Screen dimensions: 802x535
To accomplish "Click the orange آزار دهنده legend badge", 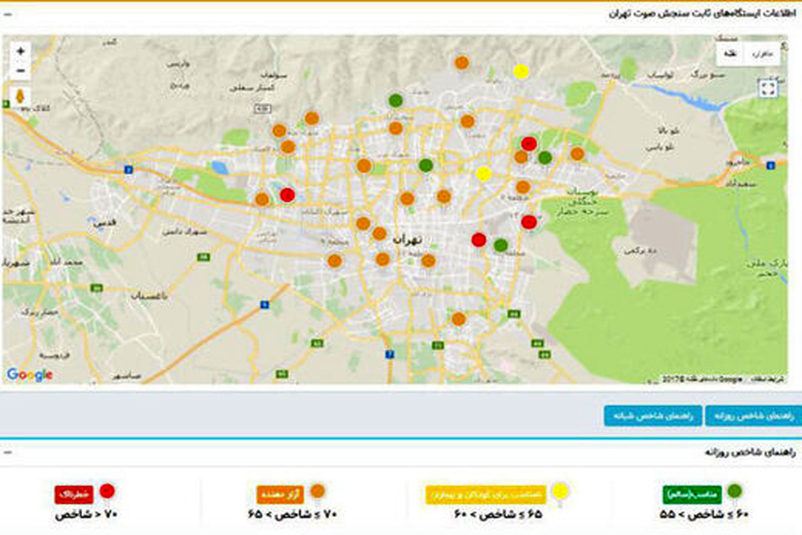I will [279, 494].
